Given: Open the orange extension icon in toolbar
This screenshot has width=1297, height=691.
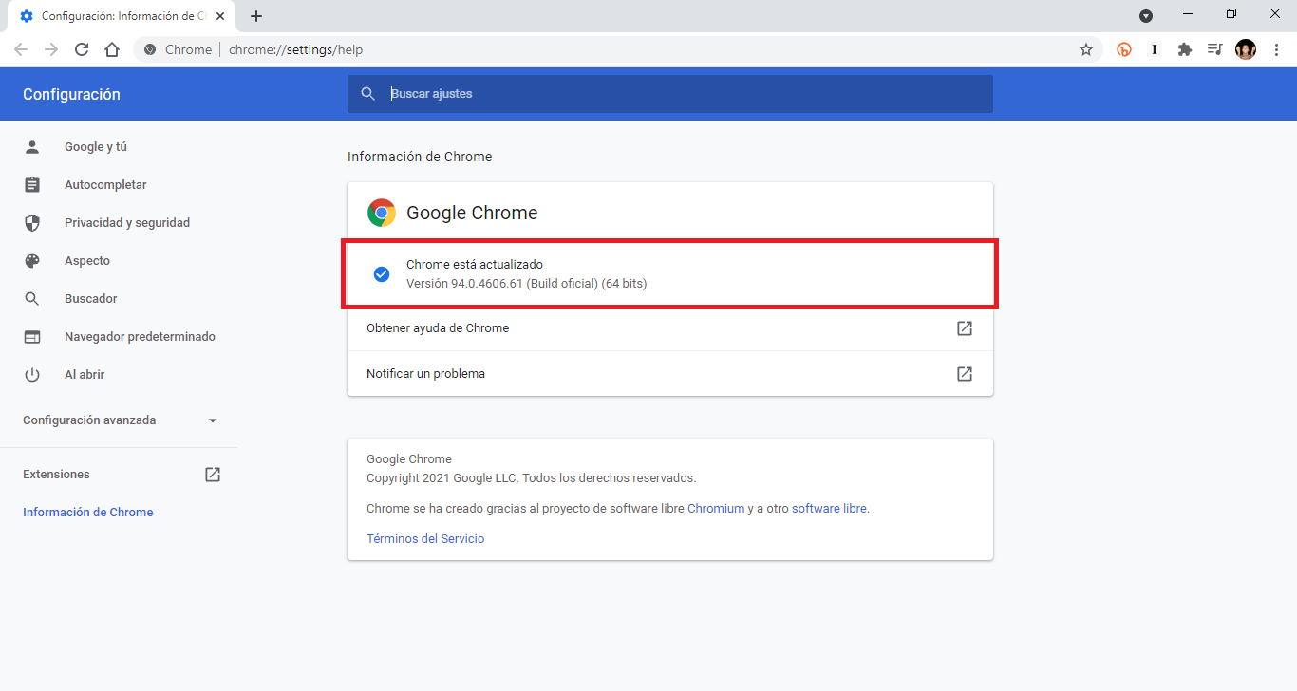Looking at the screenshot, I should 1124,49.
